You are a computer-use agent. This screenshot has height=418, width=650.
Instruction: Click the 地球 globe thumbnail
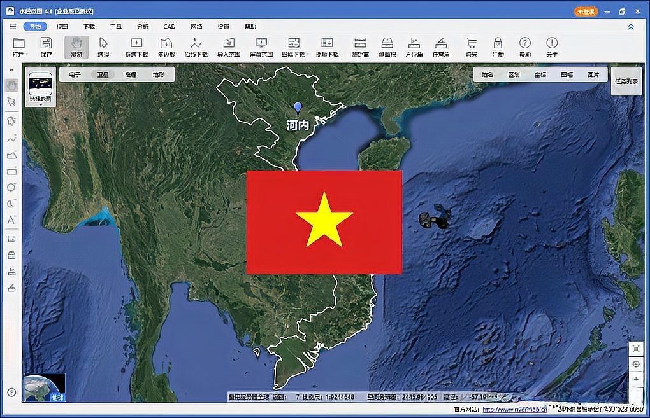coord(44,388)
